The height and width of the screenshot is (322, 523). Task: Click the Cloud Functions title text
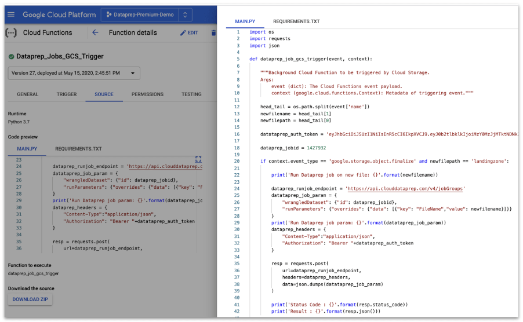click(48, 32)
